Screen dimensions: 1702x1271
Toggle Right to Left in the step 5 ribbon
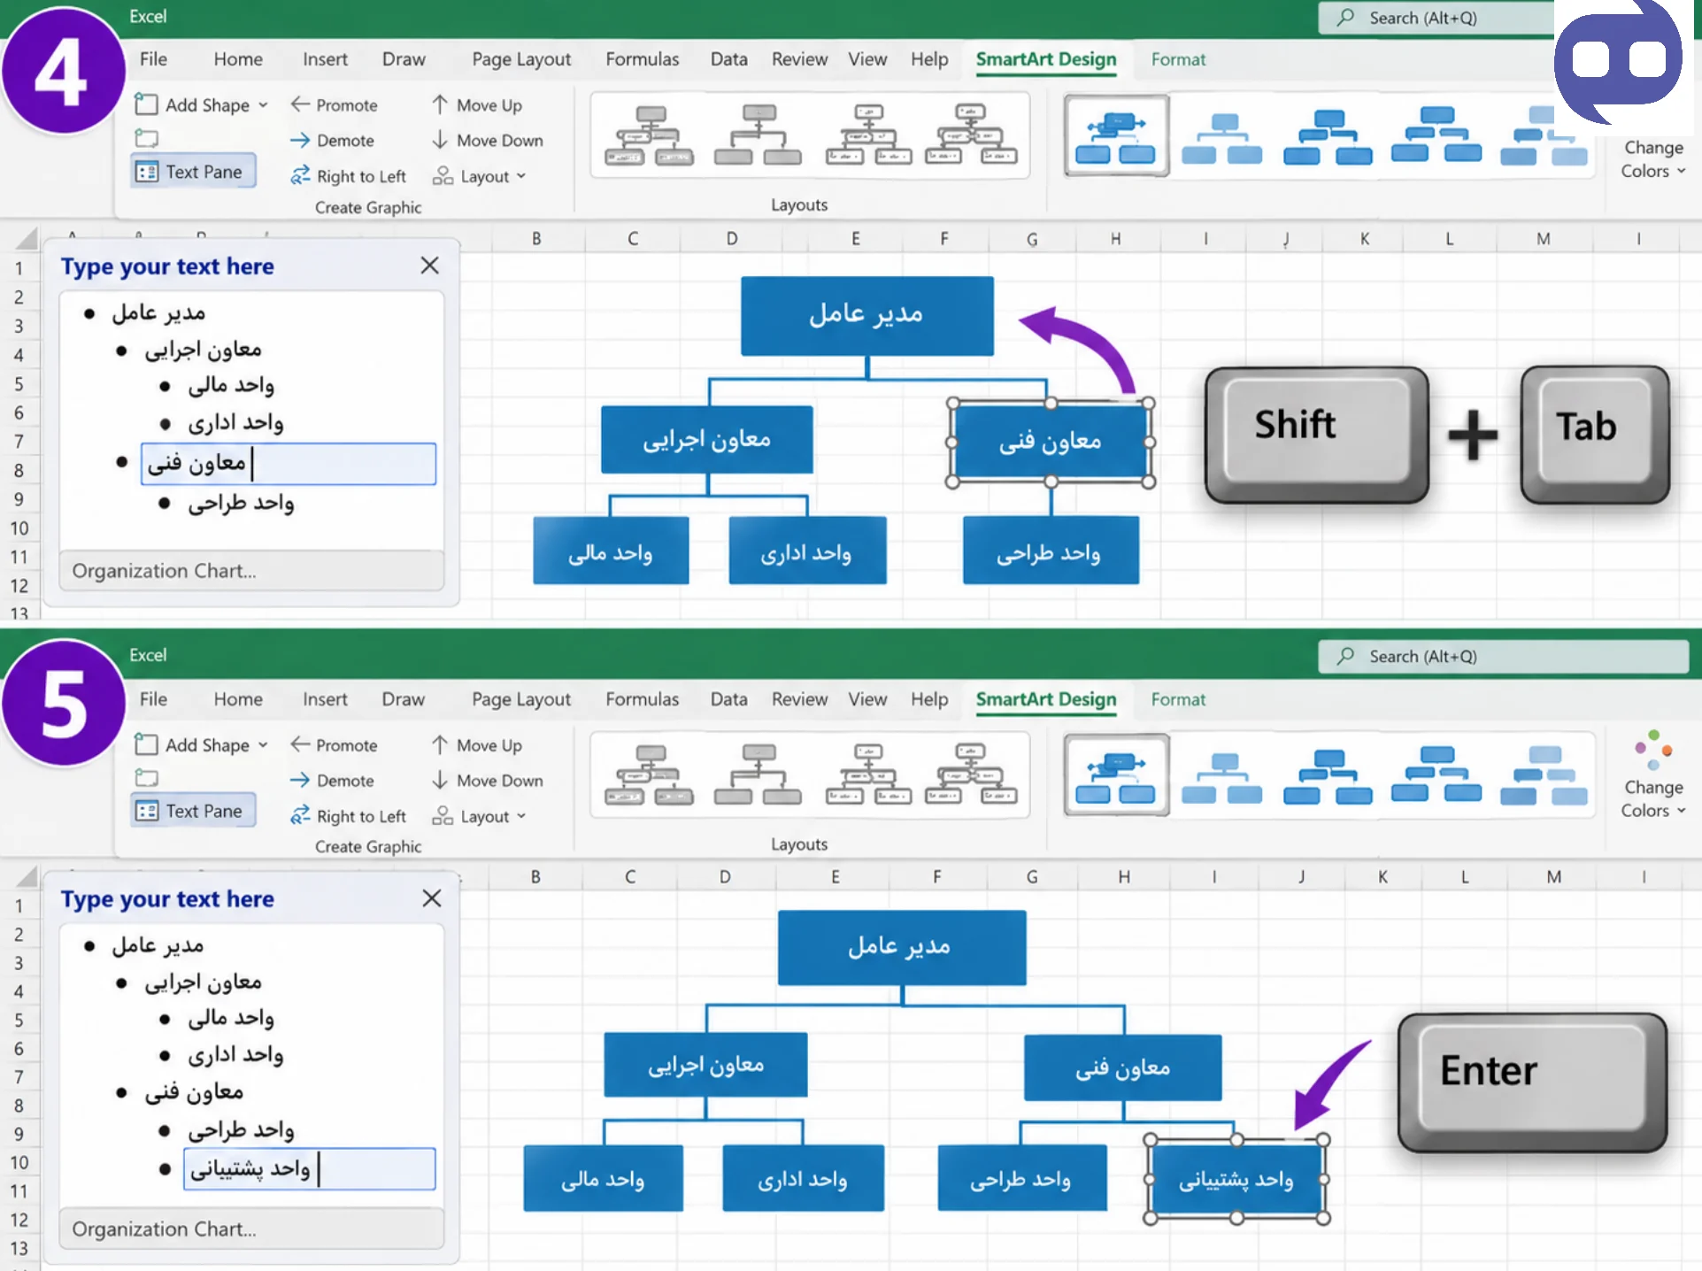(349, 816)
